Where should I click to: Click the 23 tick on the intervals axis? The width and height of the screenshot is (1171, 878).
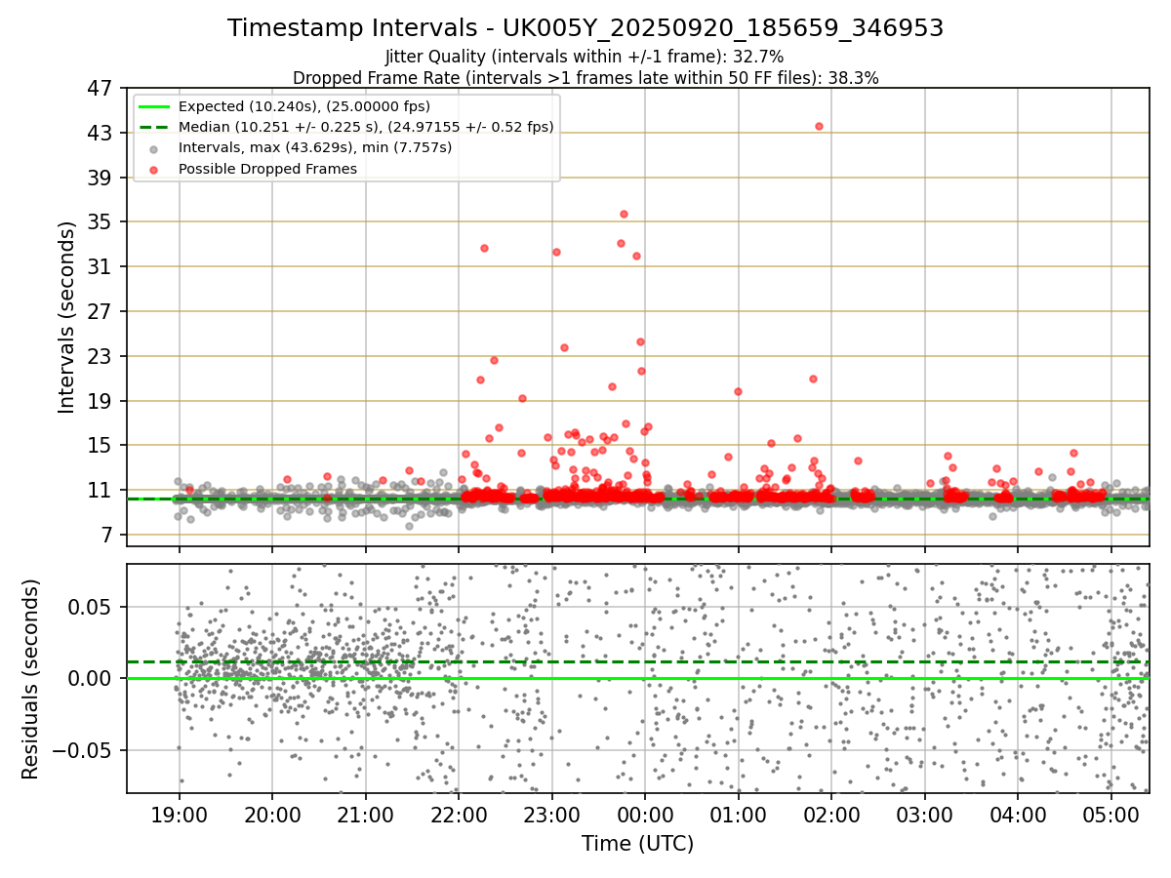tap(101, 356)
